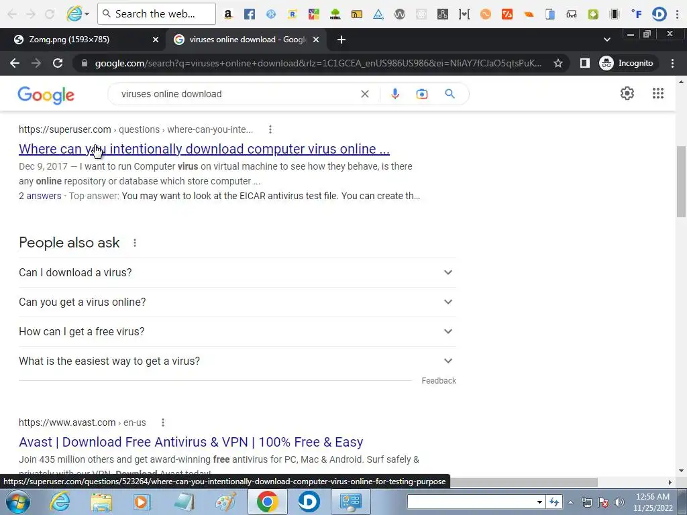Image resolution: width=687 pixels, height=515 pixels.
Task: Open the green HTML tree bookmark icon
Action: pos(335,14)
